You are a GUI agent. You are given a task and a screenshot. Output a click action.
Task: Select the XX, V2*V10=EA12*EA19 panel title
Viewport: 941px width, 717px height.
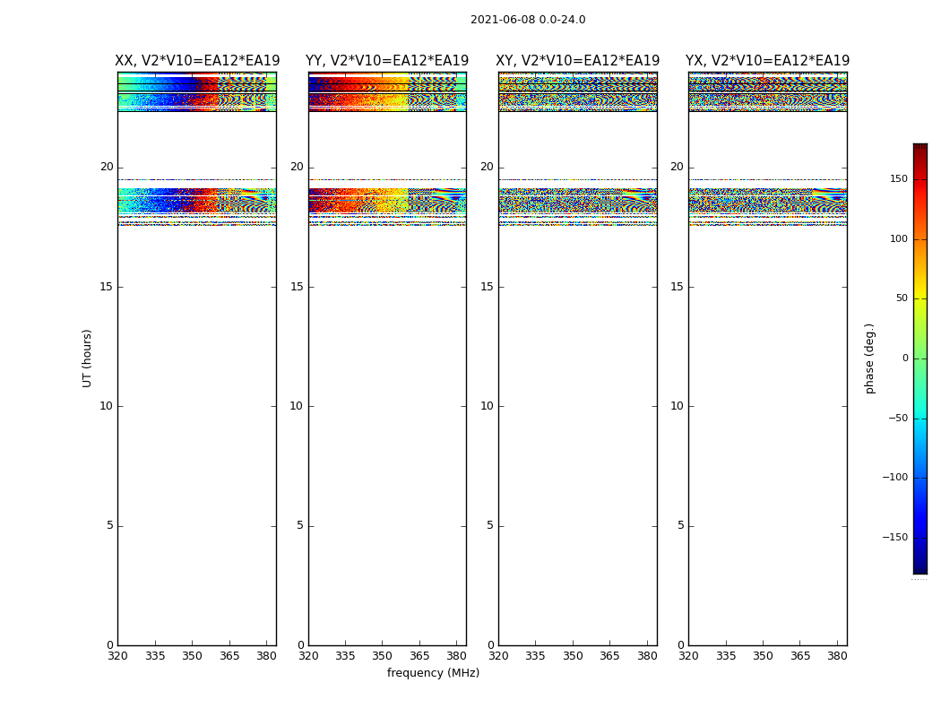click(x=197, y=61)
